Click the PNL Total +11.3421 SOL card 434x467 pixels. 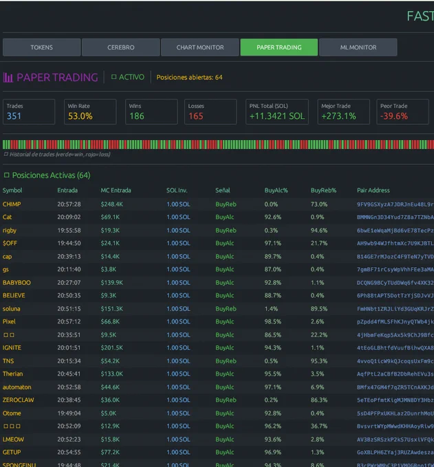coord(276,112)
